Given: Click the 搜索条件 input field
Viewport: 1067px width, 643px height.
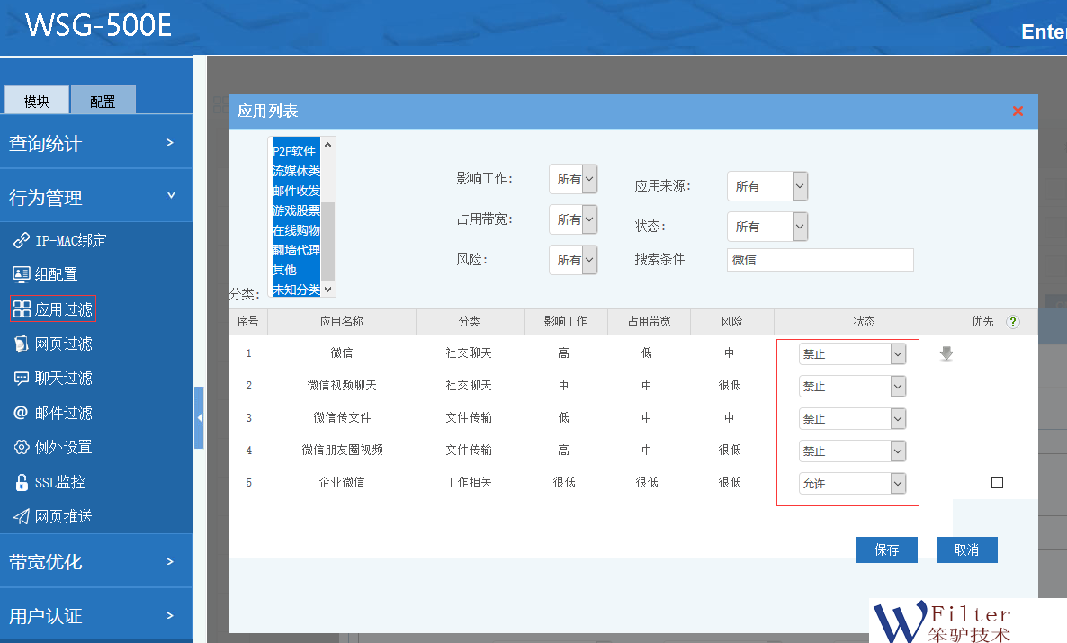Looking at the screenshot, I should (820, 260).
